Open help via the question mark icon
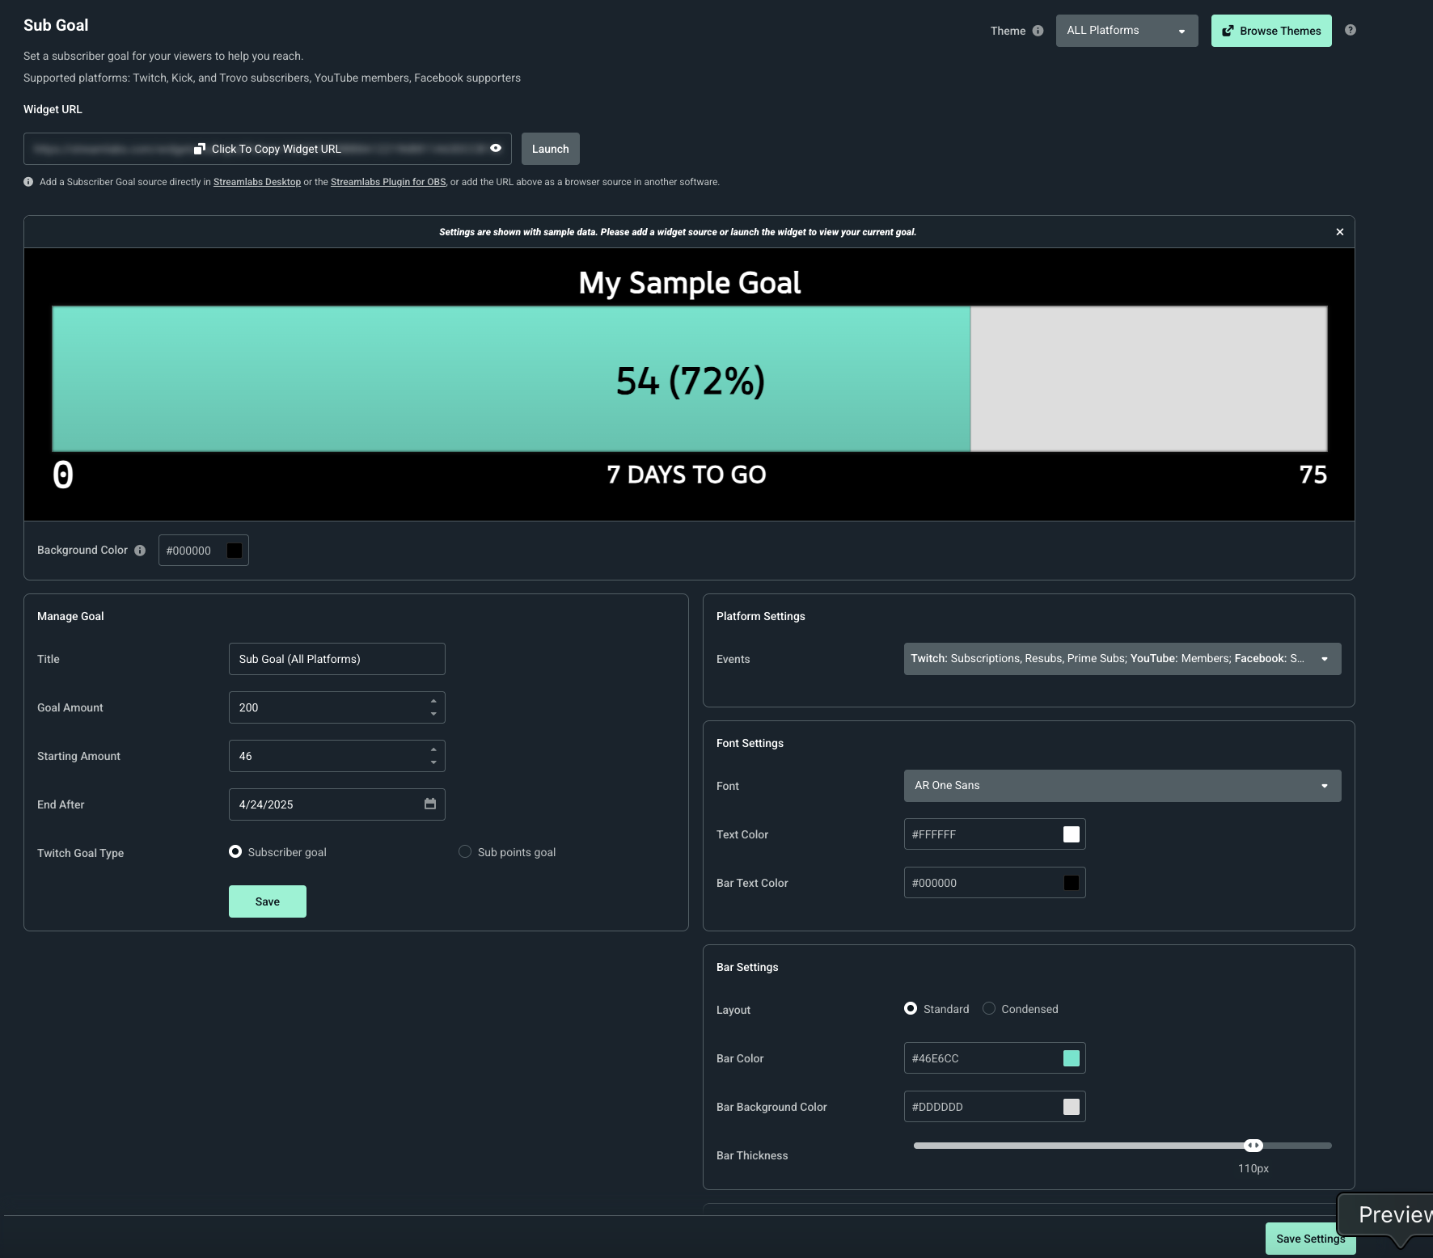The image size is (1433, 1258). point(1349,30)
